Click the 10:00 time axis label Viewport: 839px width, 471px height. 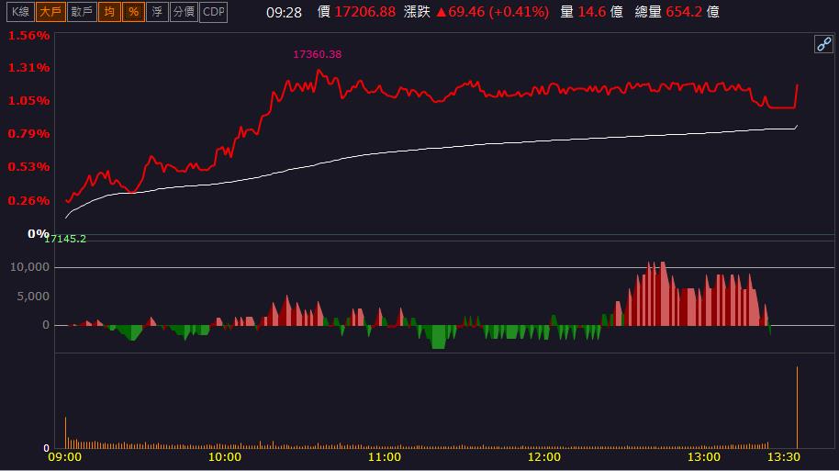pyautogui.click(x=224, y=457)
